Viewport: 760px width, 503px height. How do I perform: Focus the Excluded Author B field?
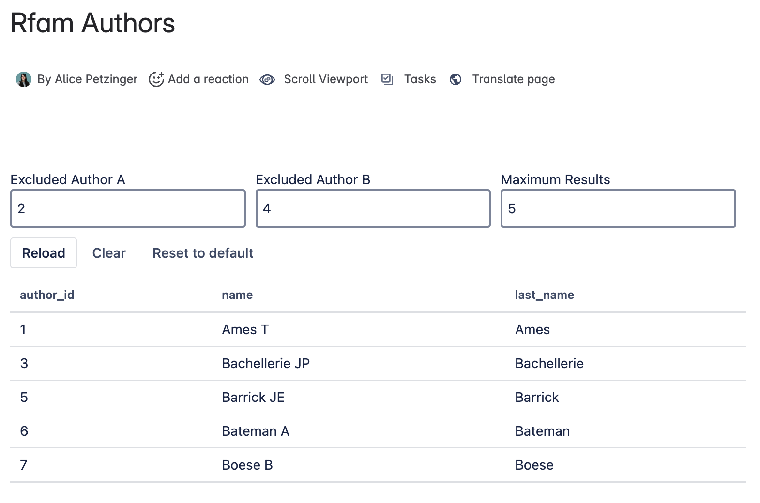point(373,208)
